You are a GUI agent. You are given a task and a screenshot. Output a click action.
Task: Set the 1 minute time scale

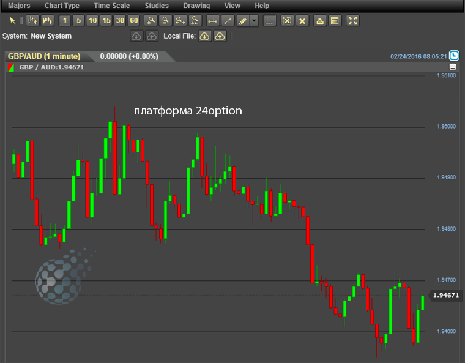point(65,20)
